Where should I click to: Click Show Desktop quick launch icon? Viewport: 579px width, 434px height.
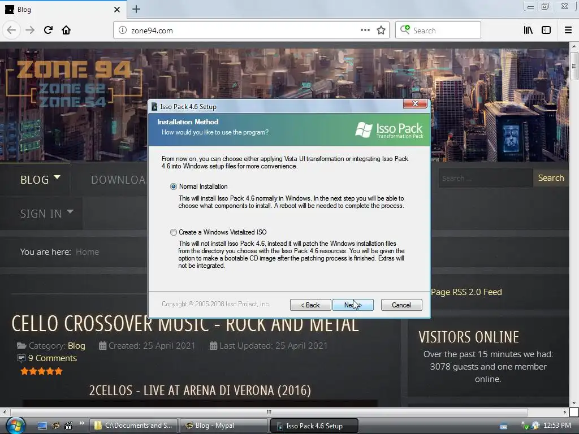point(42,426)
